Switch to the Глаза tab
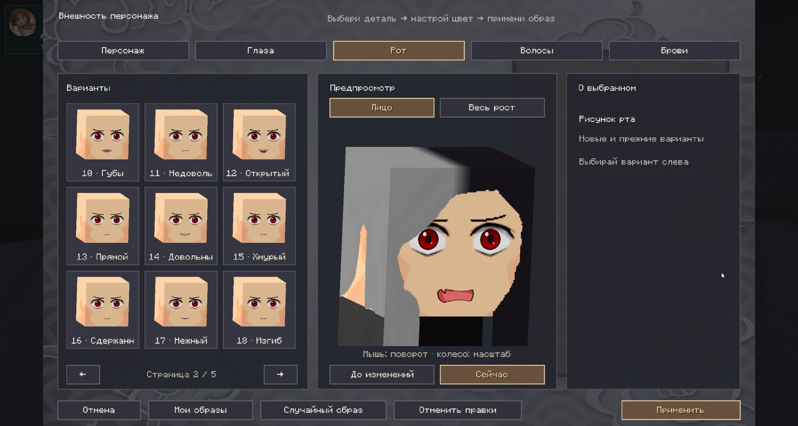Screen dimensions: 798x426 [261, 51]
